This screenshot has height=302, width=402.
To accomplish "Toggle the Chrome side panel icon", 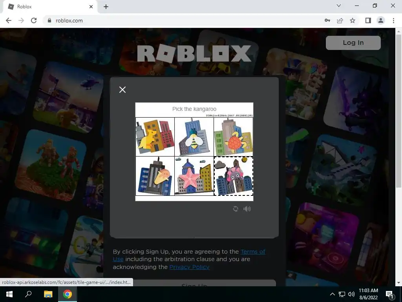I will pos(368,20).
